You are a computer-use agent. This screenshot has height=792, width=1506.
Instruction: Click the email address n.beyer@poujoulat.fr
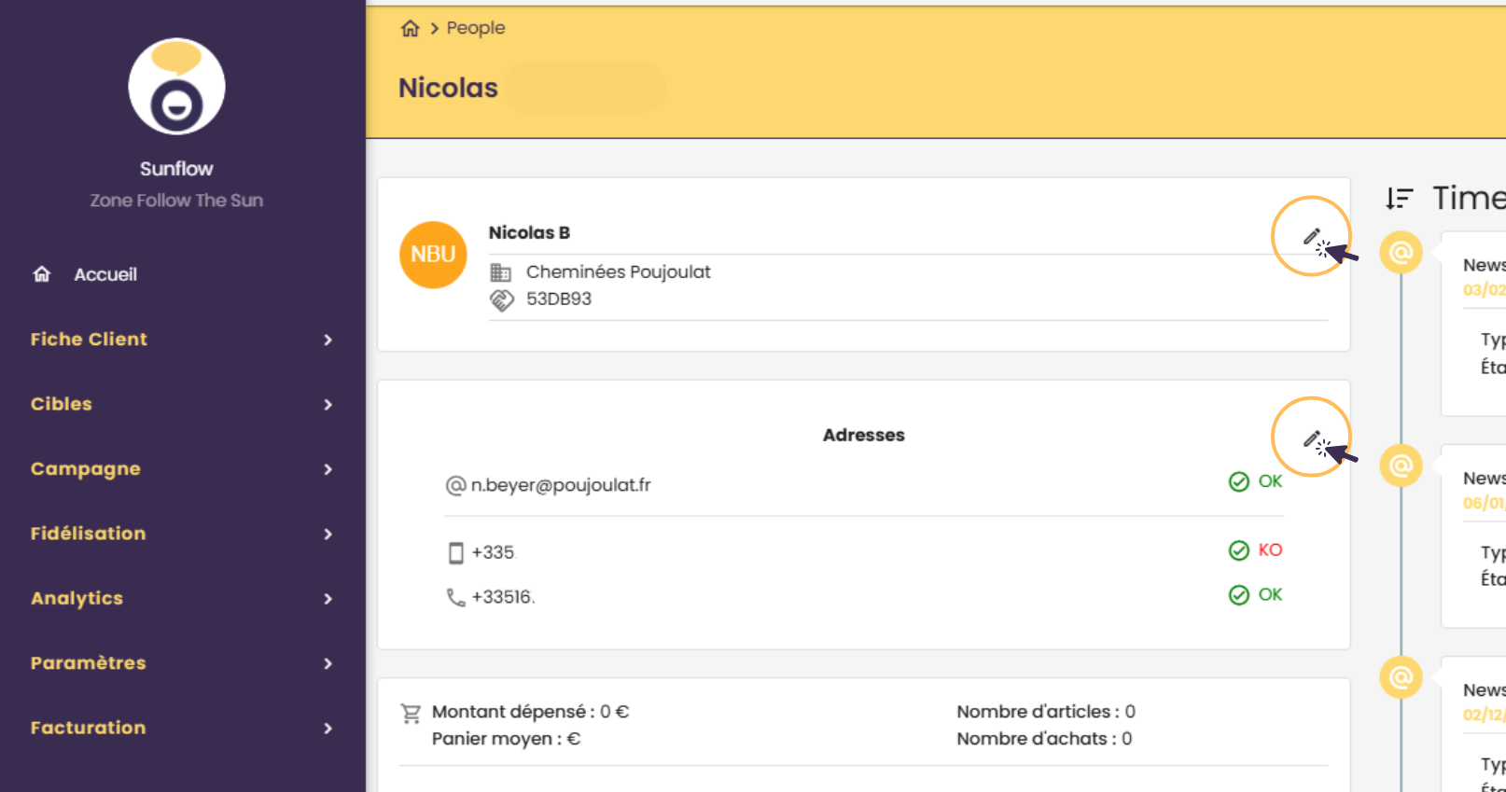coord(561,485)
